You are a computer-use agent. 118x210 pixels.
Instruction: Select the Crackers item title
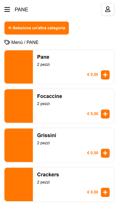click(x=48, y=175)
